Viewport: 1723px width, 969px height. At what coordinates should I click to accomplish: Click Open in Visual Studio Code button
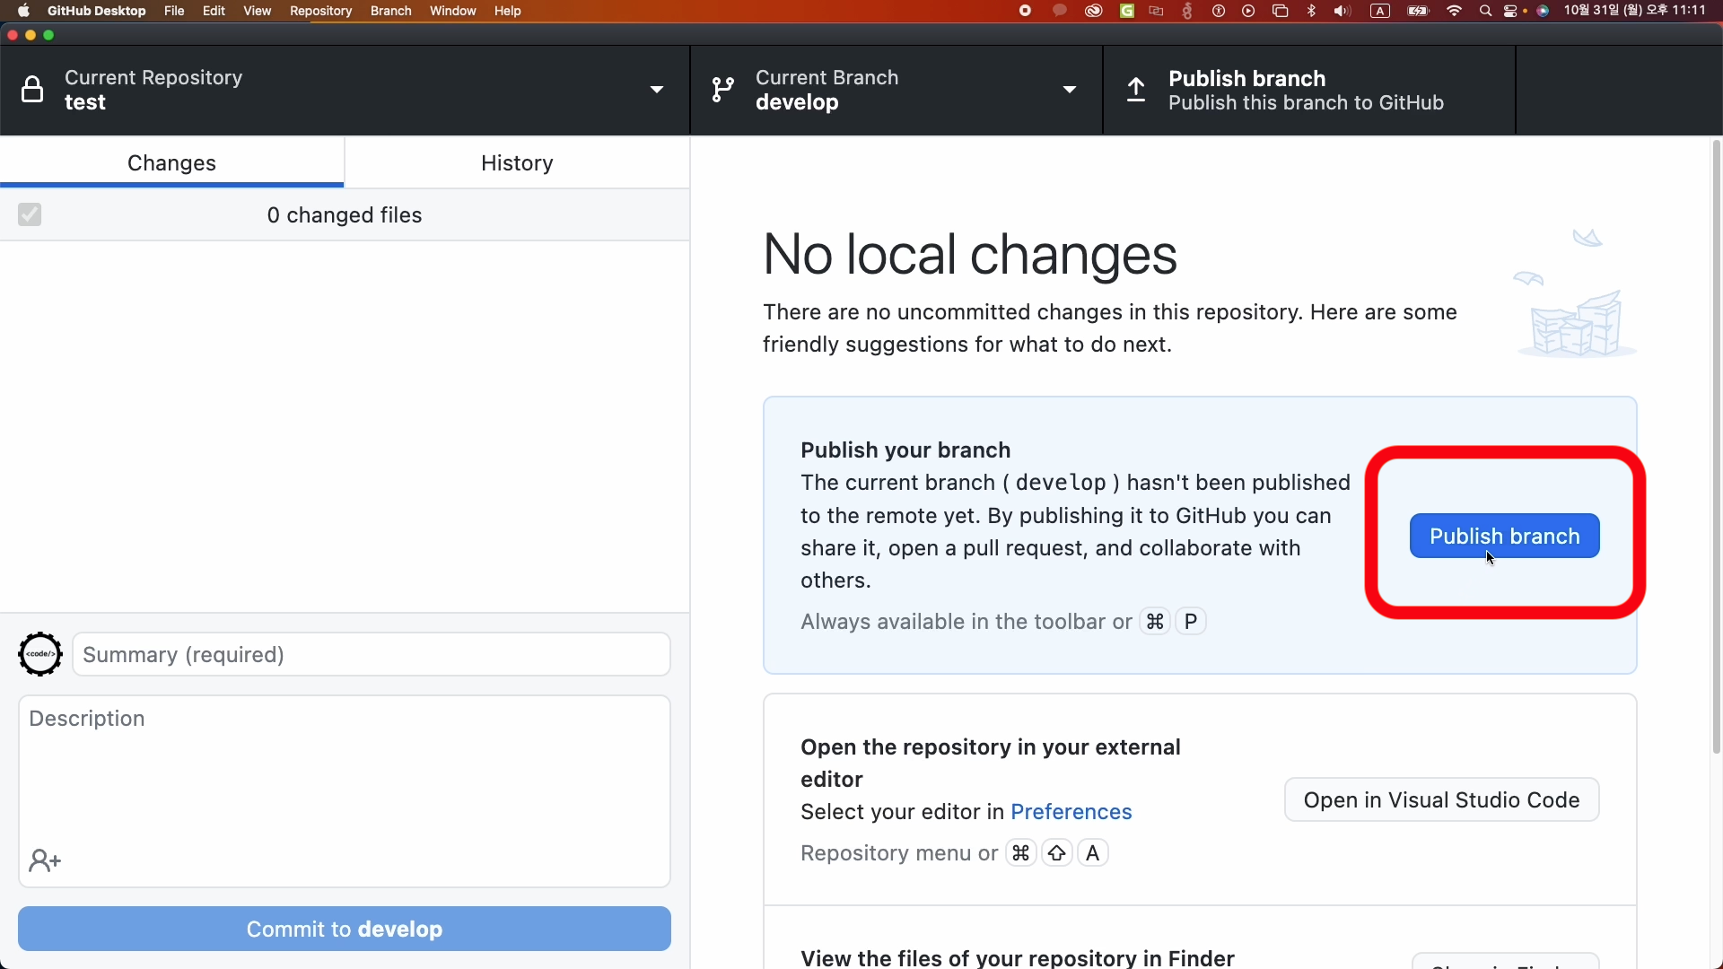(1441, 799)
